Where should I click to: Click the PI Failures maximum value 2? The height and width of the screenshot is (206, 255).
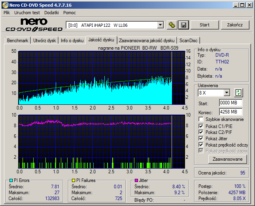pyautogui.click(x=121, y=193)
